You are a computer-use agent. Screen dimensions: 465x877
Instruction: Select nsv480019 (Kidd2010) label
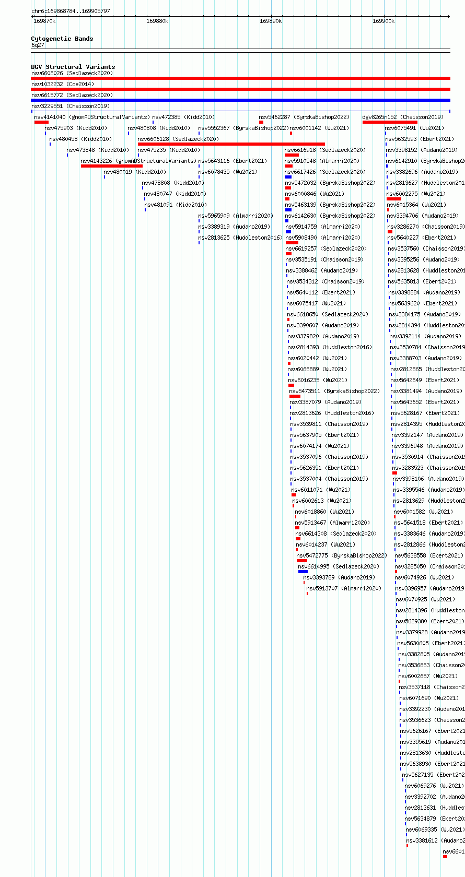[135, 172]
